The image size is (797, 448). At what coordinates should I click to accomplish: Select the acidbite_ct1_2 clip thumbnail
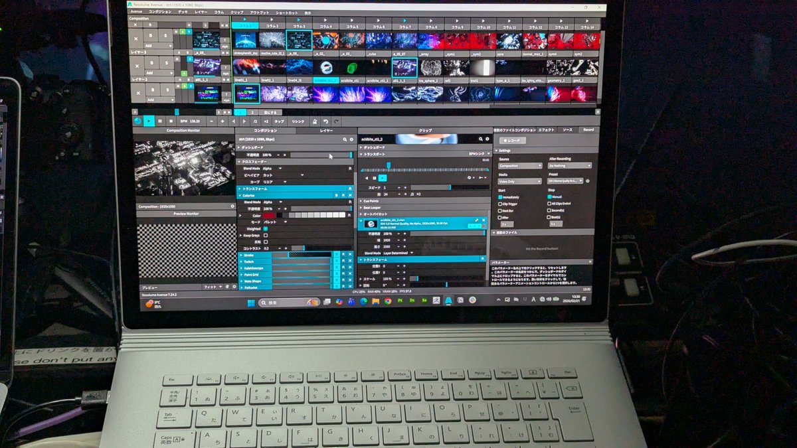coord(325,66)
